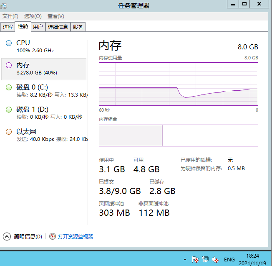The height and width of the screenshot is (266, 272).
Task: Click the muted volume tray icon
Action: click(x=216, y=259)
